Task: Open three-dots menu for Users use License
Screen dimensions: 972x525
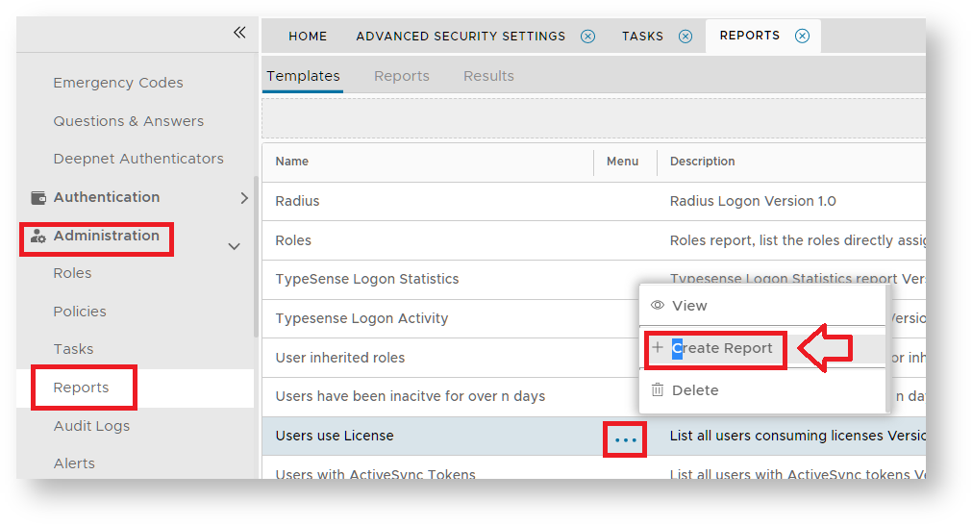Action: (x=625, y=439)
